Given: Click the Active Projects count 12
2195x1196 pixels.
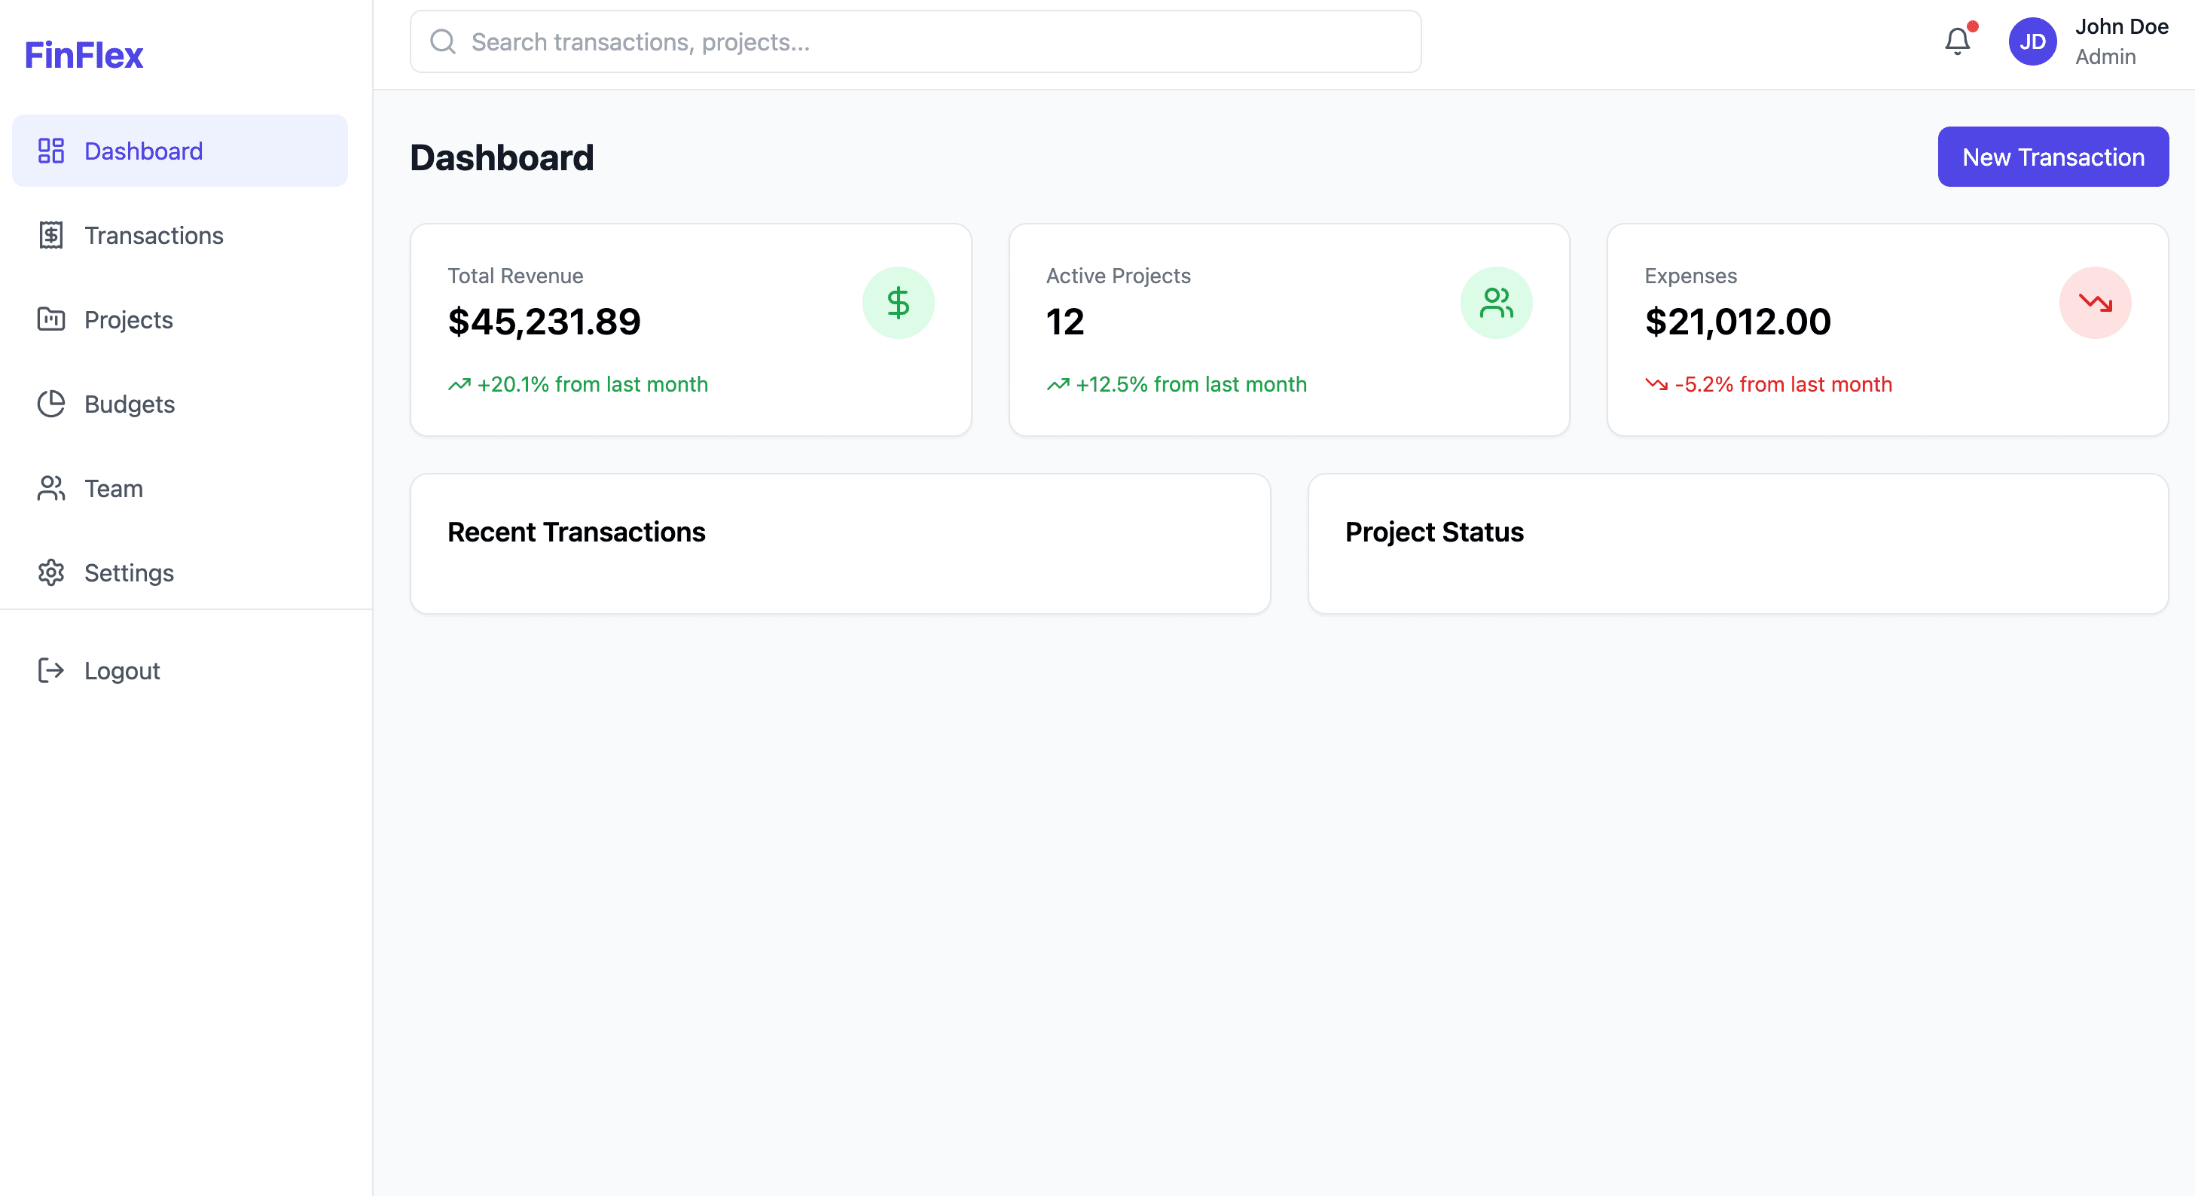Looking at the screenshot, I should click(x=1065, y=321).
